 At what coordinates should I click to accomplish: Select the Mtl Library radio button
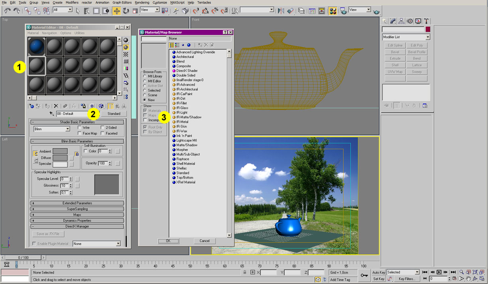coord(145,76)
